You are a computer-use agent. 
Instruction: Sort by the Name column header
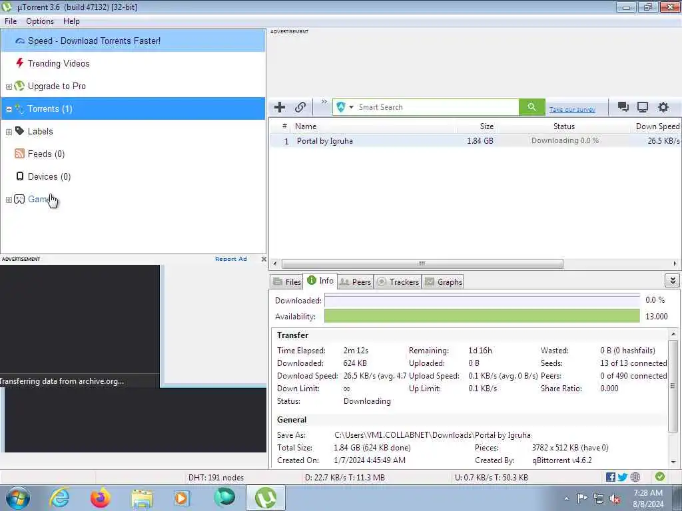pyautogui.click(x=374, y=126)
